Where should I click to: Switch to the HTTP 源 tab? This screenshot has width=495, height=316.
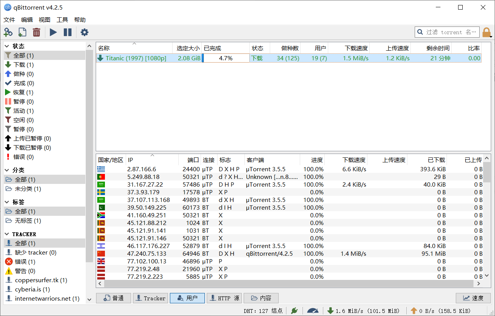click(224, 298)
